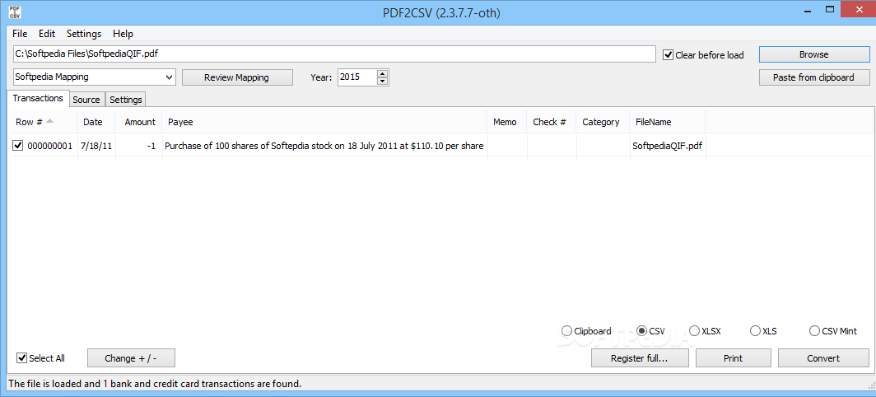Switch to the Settings tab
Viewport: 876px width, 397px height.
pos(126,100)
